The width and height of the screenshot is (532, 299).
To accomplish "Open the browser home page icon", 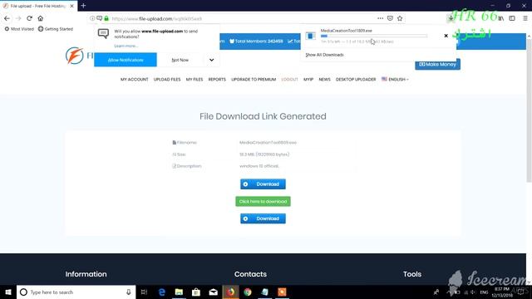I will coord(41,18).
